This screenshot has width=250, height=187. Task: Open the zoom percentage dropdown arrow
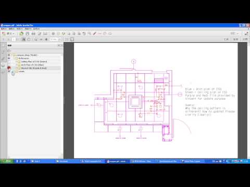coord(60,39)
